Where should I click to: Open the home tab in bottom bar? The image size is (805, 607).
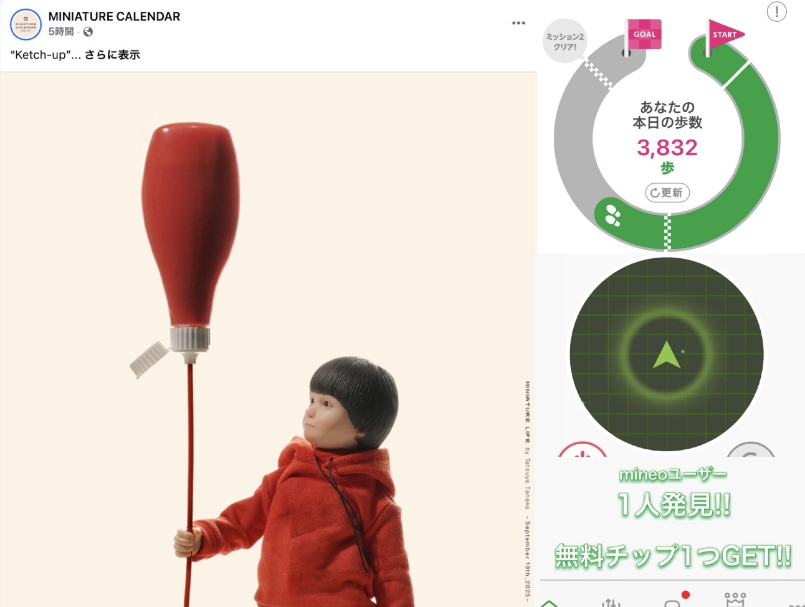pyautogui.click(x=550, y=603)
